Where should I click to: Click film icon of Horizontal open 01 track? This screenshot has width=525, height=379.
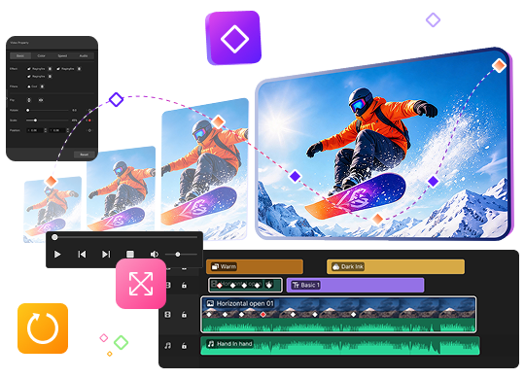168,315
